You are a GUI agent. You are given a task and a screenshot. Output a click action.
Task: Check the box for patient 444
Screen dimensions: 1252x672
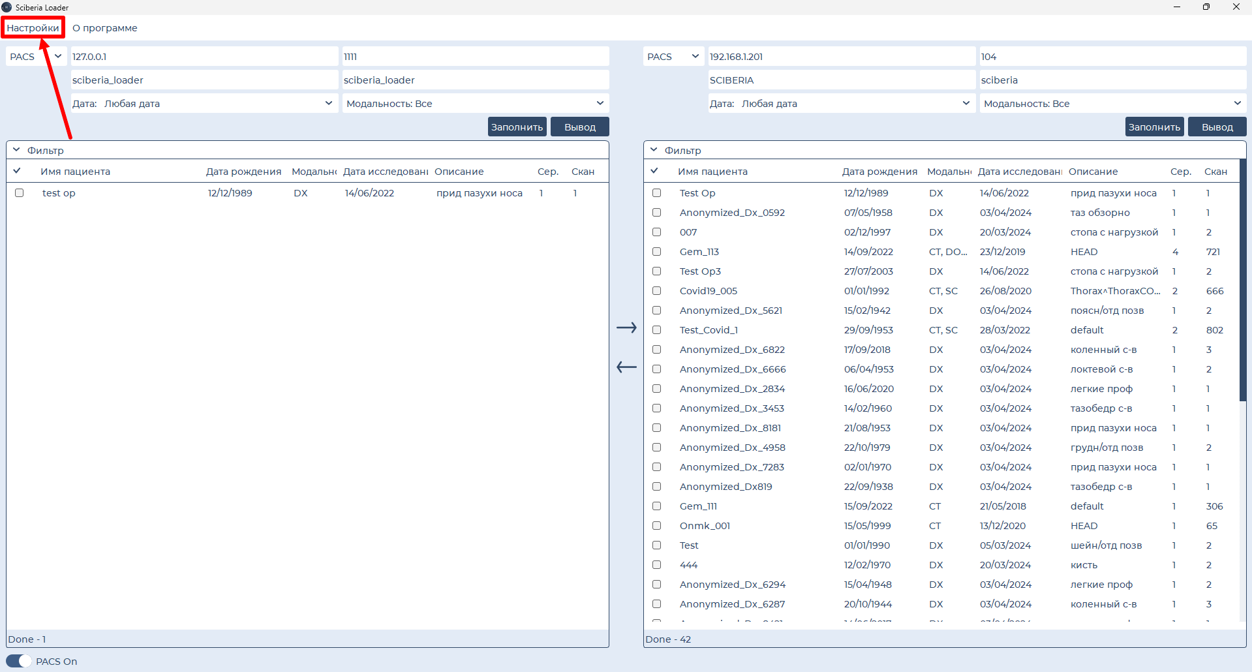(x=657, y=565)
